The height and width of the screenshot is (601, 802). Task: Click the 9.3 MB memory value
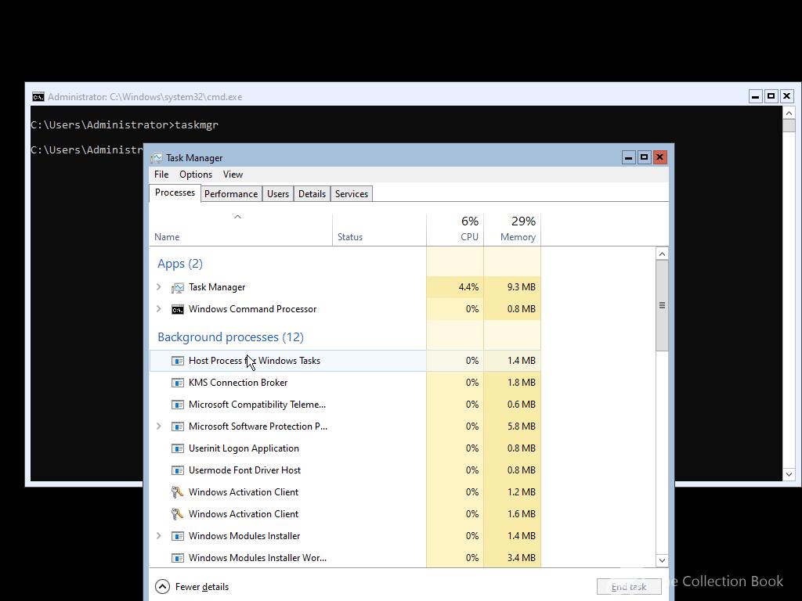(521, 287)
